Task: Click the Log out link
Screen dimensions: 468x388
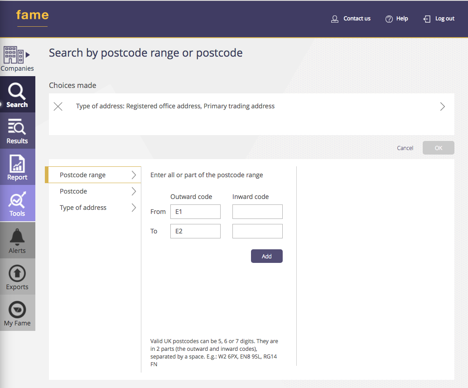Action: point(439,19)
